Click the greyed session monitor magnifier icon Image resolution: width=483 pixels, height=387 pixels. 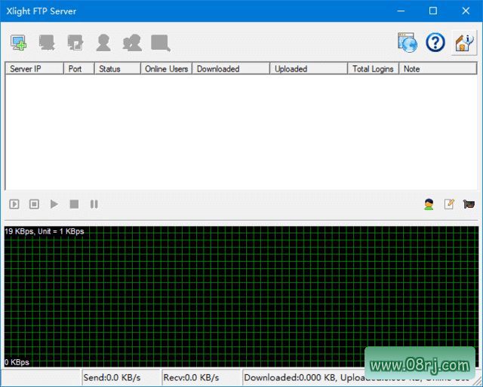[x=161, y=43]
